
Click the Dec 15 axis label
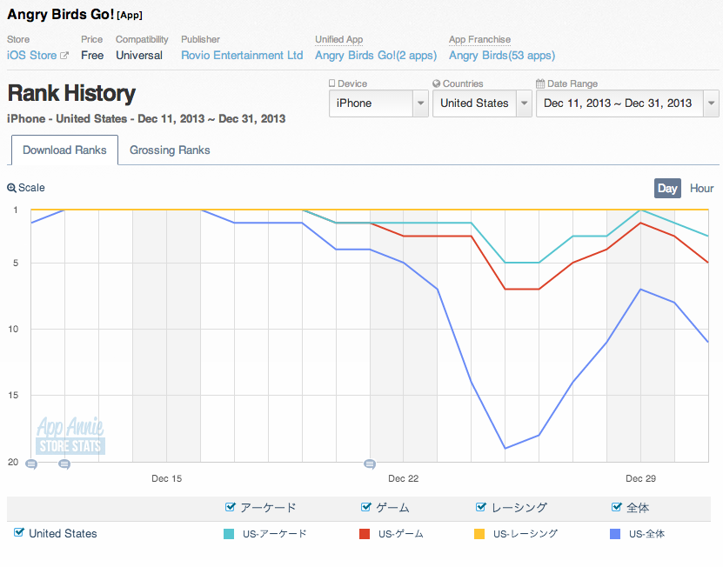point(166,478)
